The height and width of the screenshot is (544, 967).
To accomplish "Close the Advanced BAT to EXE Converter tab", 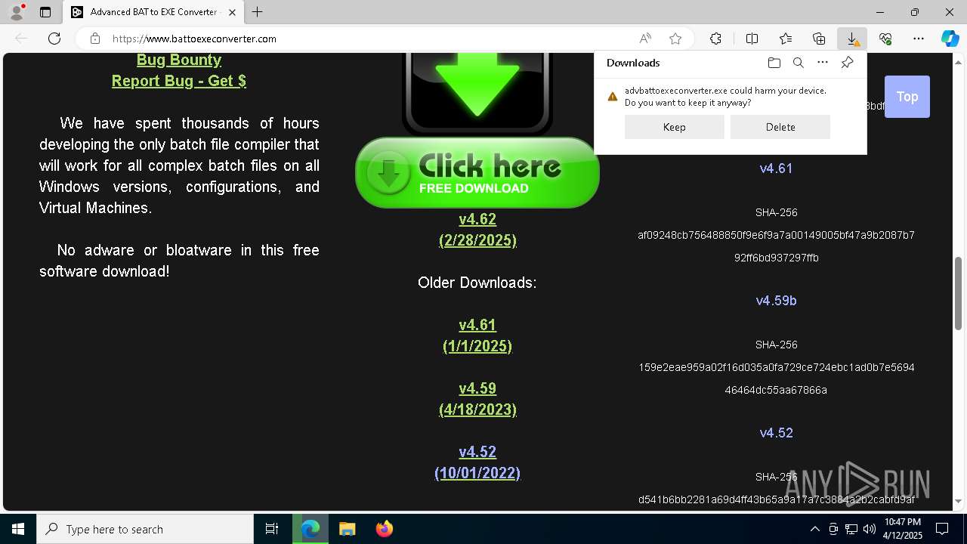I will coord(232,12).
